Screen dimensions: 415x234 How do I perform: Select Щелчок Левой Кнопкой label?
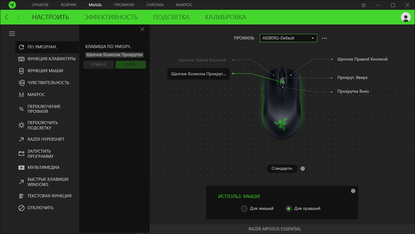tap(202, 60)
